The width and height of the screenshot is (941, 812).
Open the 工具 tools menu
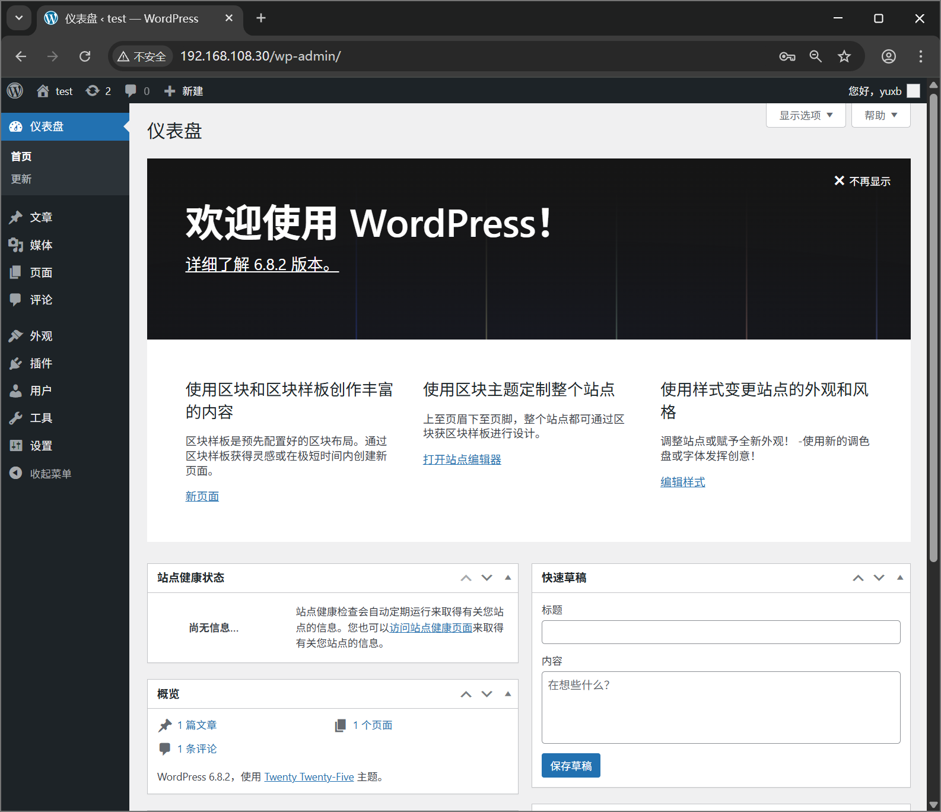click(x=65, y=418)
